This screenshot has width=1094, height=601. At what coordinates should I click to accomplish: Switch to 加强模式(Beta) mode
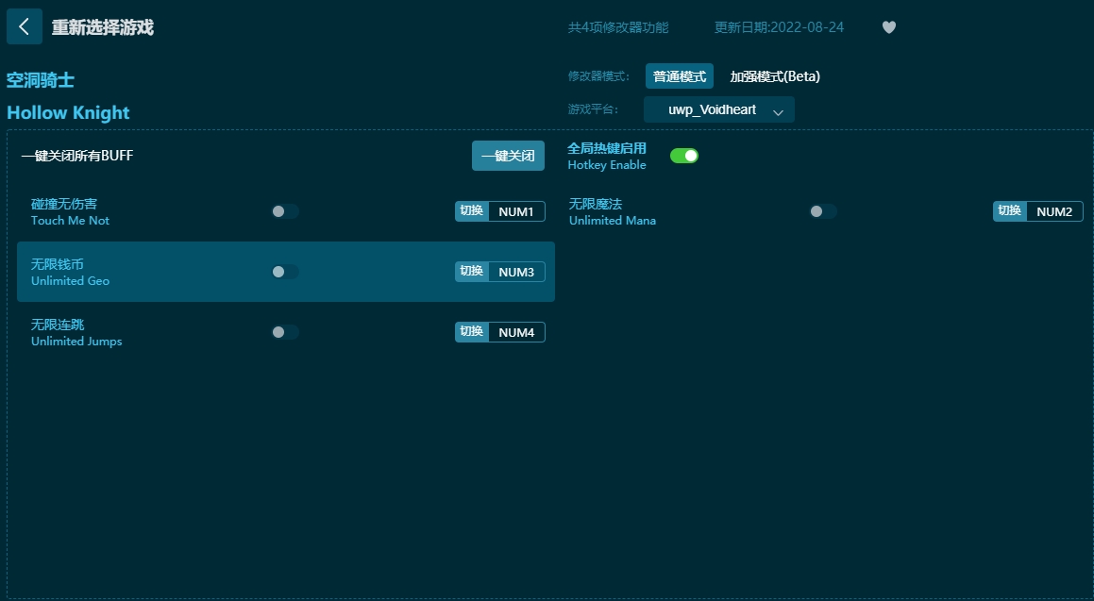point(774,76)
